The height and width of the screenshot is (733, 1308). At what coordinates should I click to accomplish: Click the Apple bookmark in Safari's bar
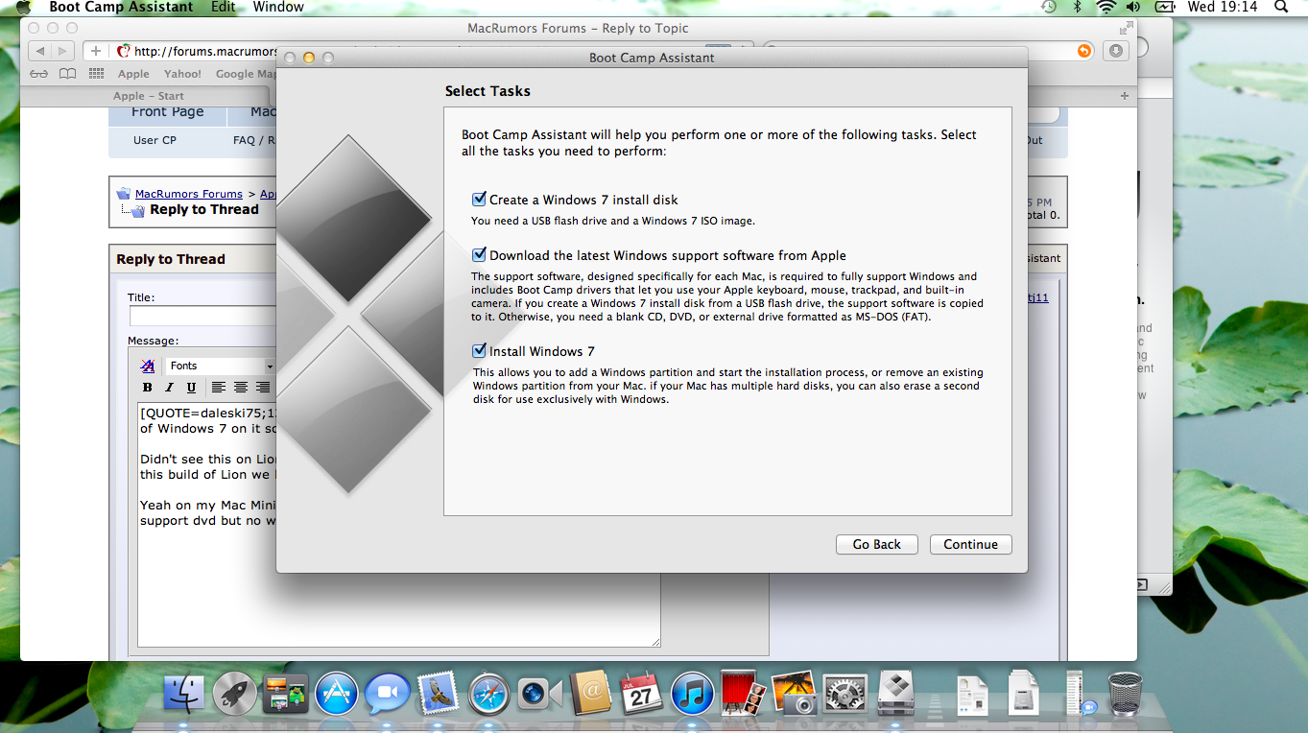[133, 74]
